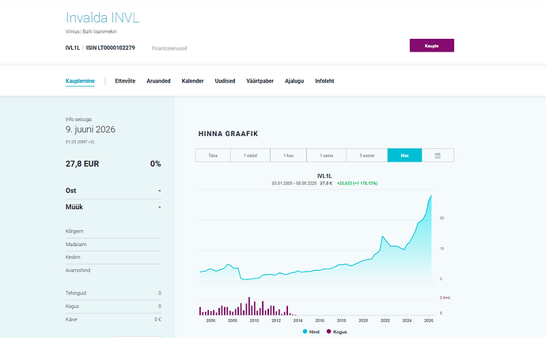Open the Uudised tab
Screen dimensions: 546x338
(225, 81)
